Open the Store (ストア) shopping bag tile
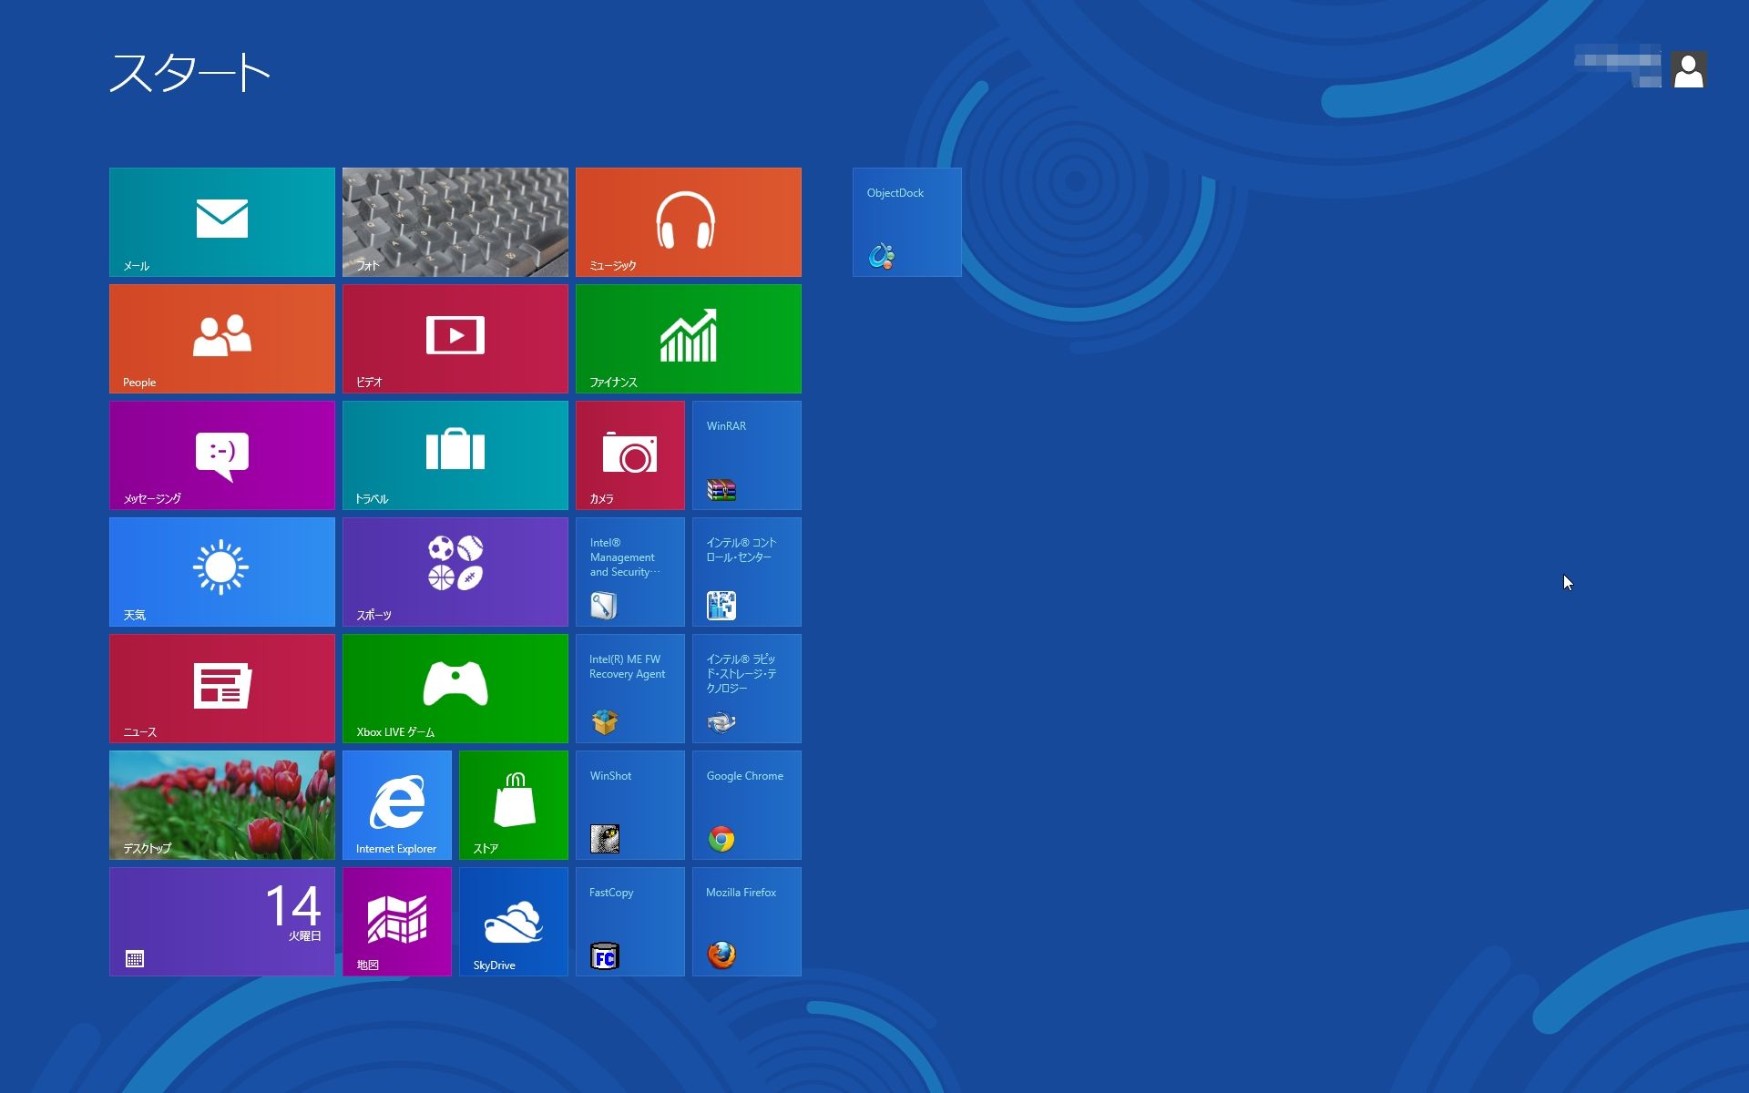Image resolution: width=1749 pixels, height=1093 pixels. [513, 804]
